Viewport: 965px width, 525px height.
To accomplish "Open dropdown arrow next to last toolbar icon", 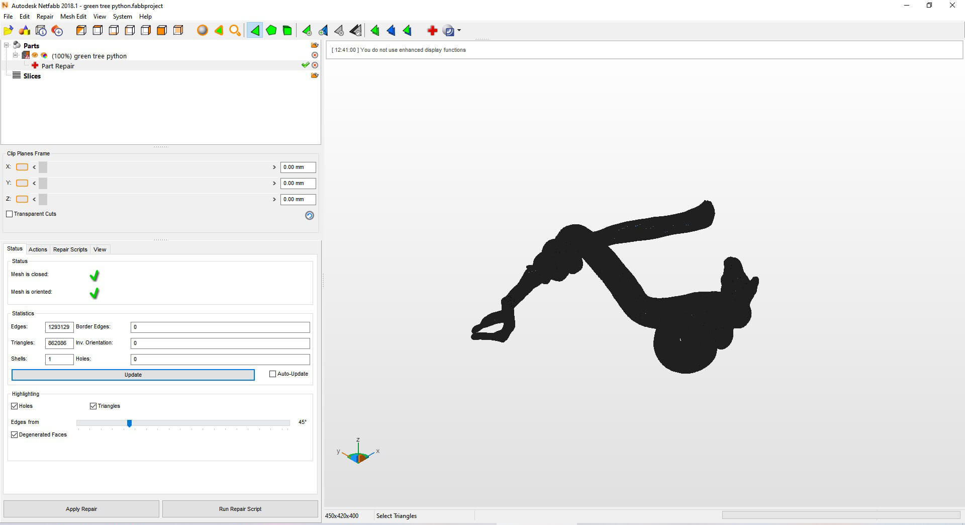I will 459,31.
